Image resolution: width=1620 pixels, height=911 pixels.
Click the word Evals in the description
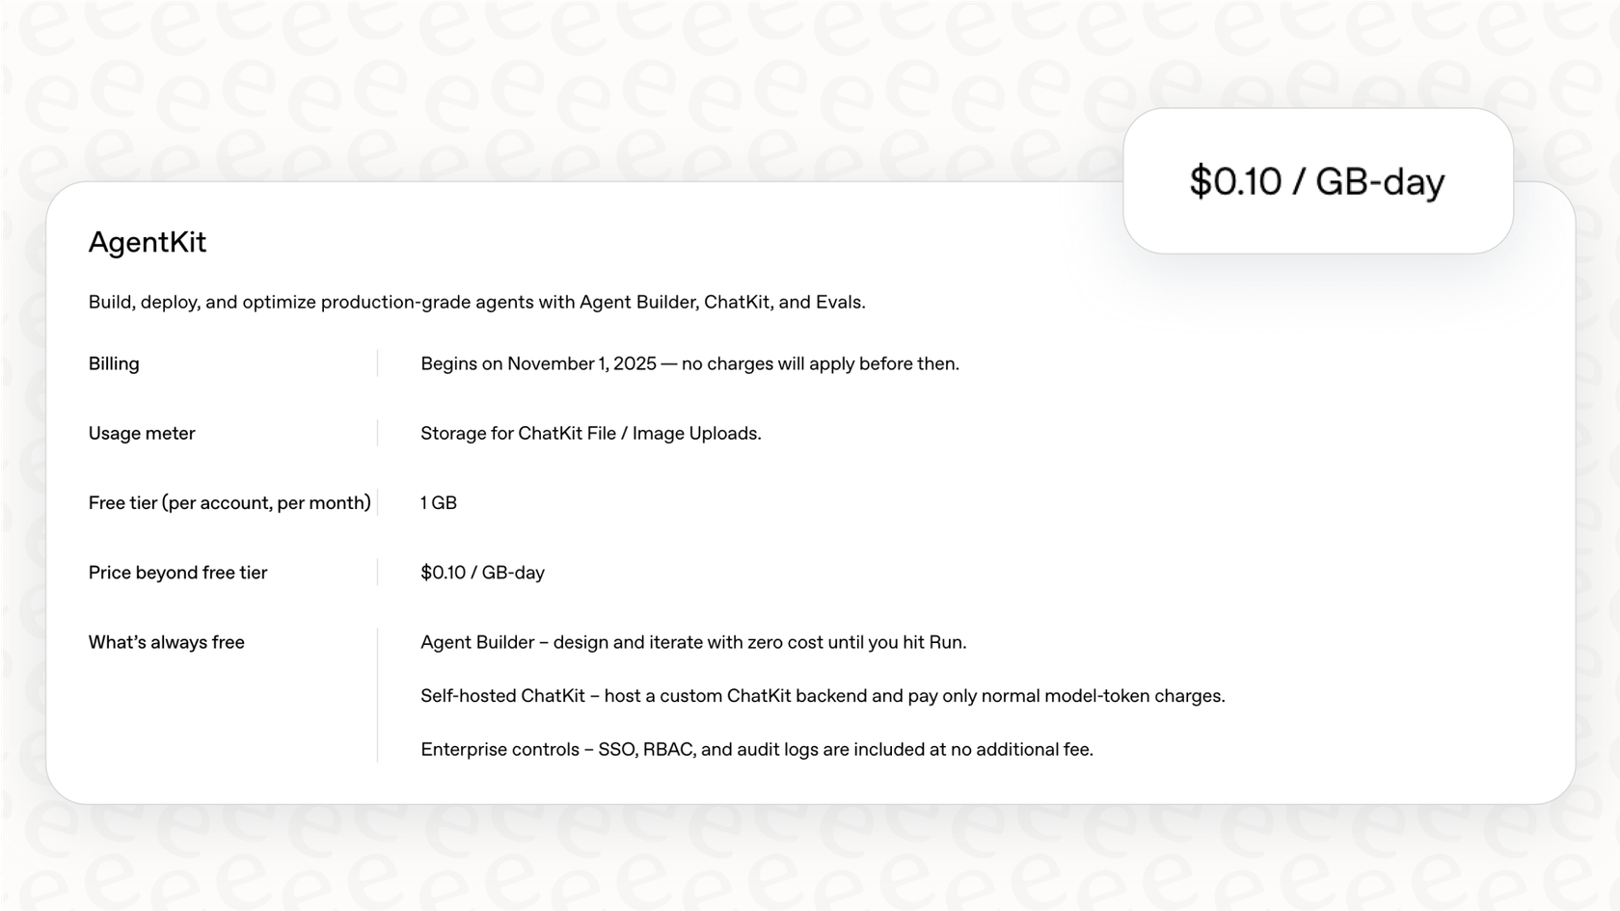click(x=838, y=303)
